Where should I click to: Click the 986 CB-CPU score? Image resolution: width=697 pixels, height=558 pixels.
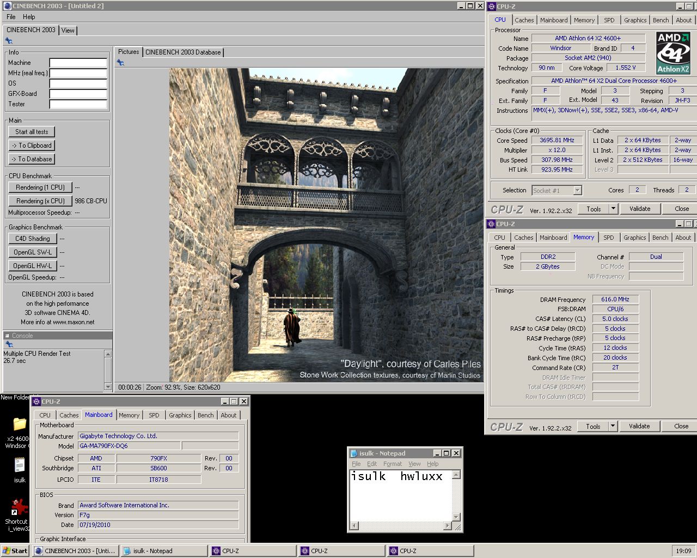(91, 201)
